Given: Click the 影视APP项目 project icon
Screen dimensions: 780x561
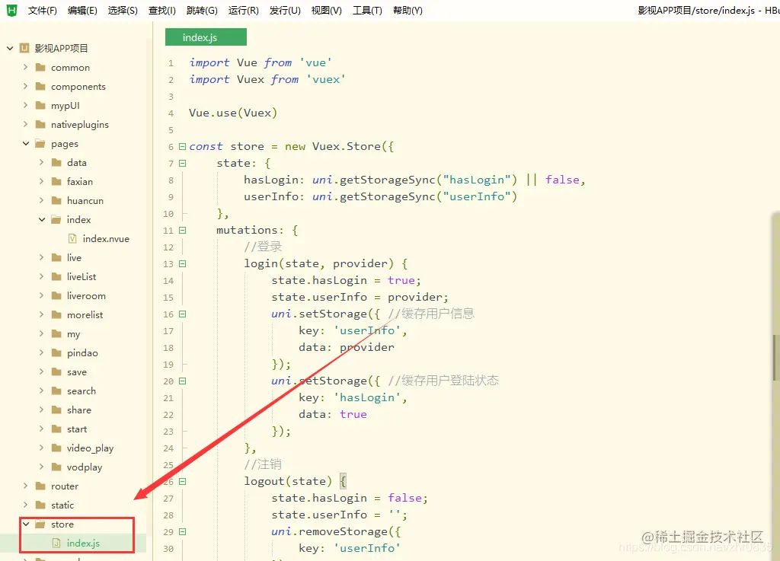Looking at the screenshot, I should click(x=24, y=48).
